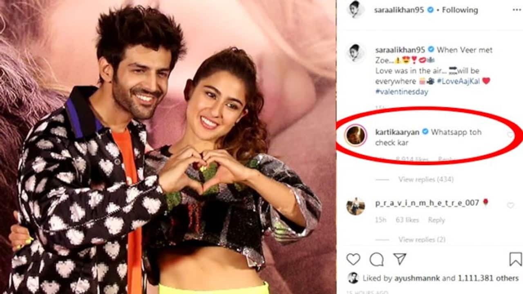Like p_r_a_v_i_n_m_h_e_t_r_e_007 comment heart
The image size is (523, 294).
click(x=510, y=205)
